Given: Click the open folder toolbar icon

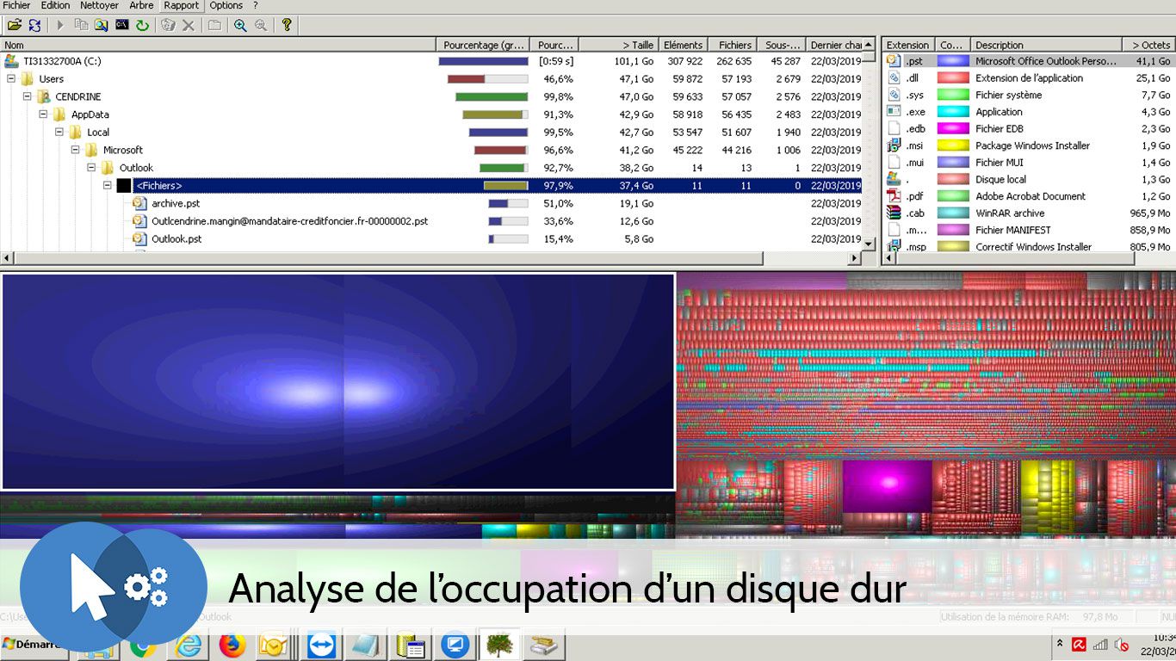Looking at the screenshot, I should coord(15,26).
